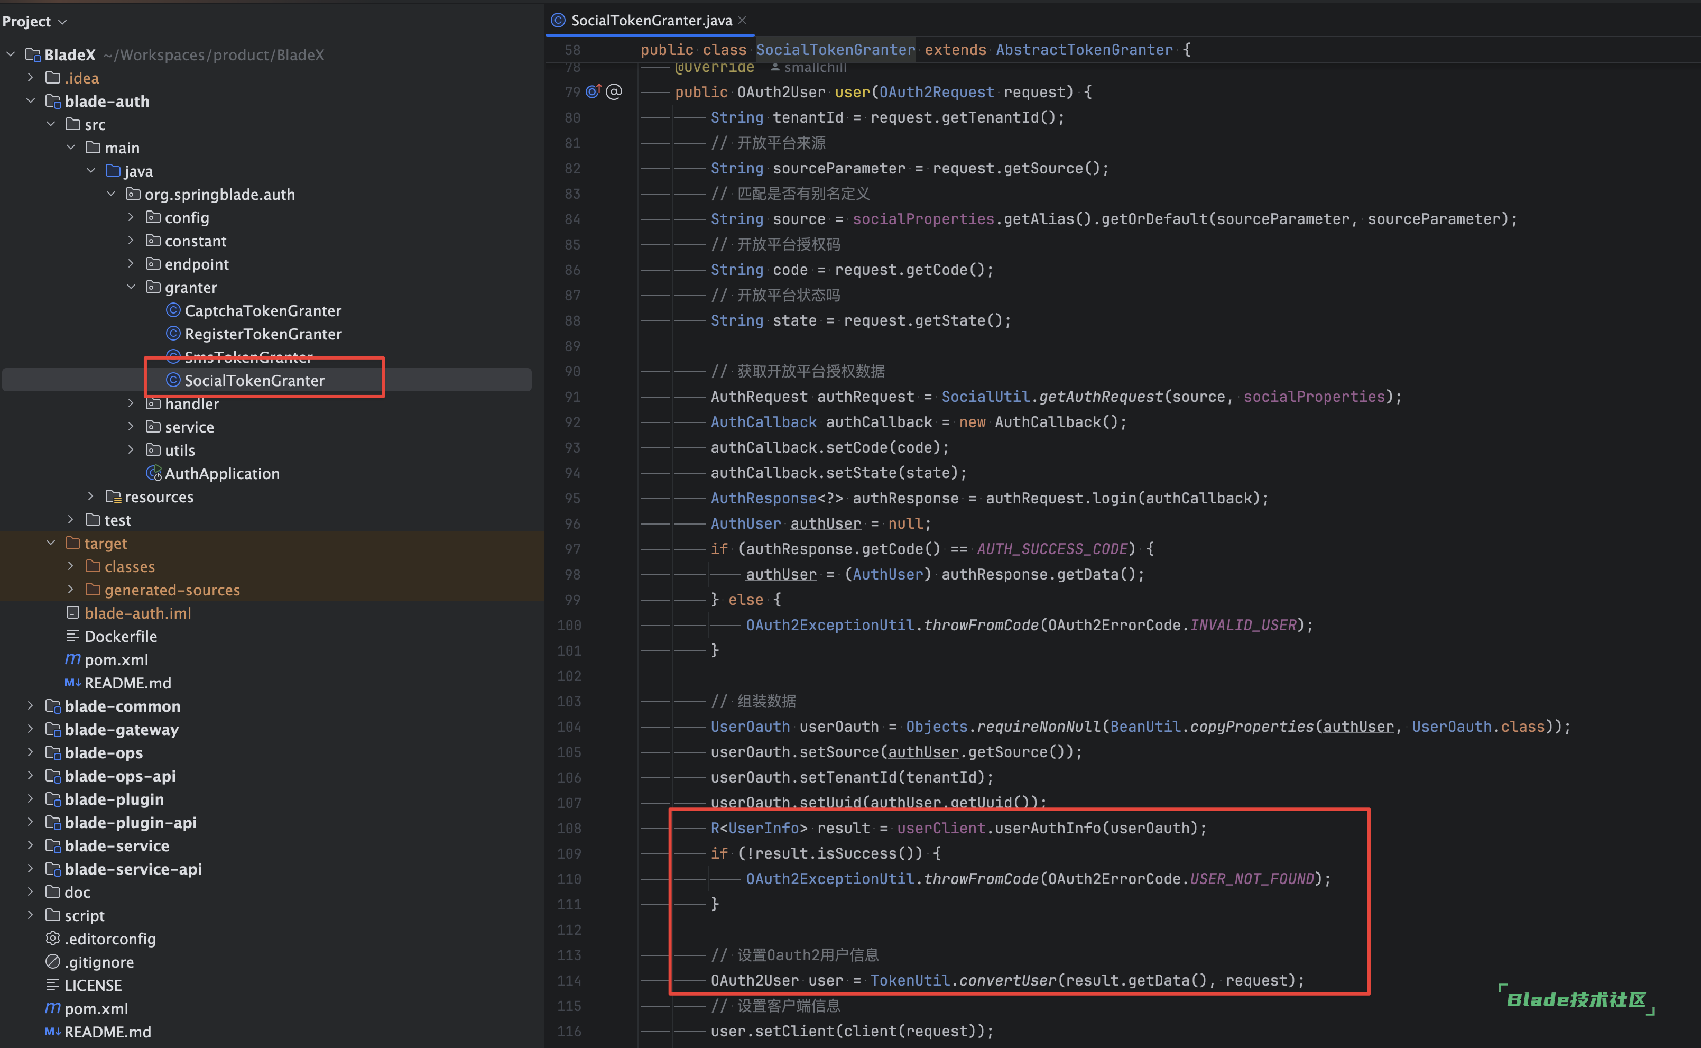Open the LICENSE file
Image resolution: width=1701 pixels, height=1048 pixels.
93,986
